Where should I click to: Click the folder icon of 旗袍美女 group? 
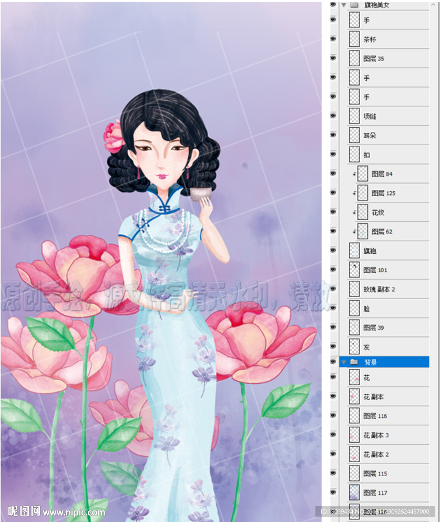[354, 5]
